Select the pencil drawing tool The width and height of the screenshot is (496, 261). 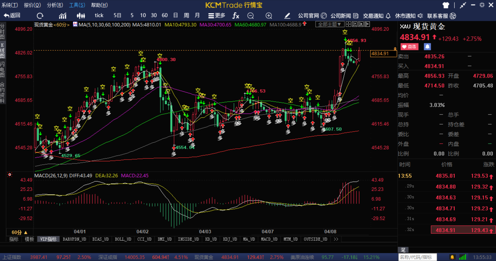click(287, 16)
